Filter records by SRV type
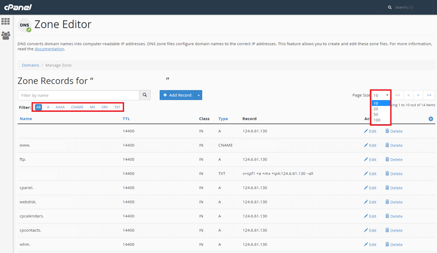 tap(104, 107)
